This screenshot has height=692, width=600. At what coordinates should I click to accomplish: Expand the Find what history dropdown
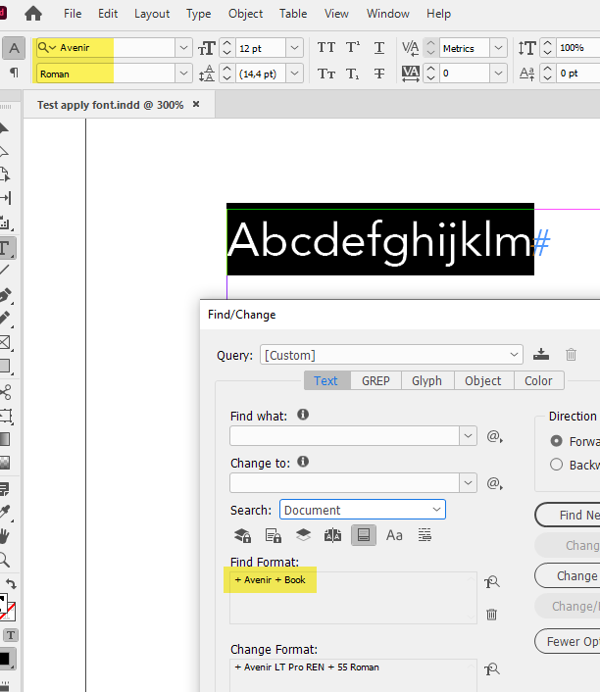point(468,435)
